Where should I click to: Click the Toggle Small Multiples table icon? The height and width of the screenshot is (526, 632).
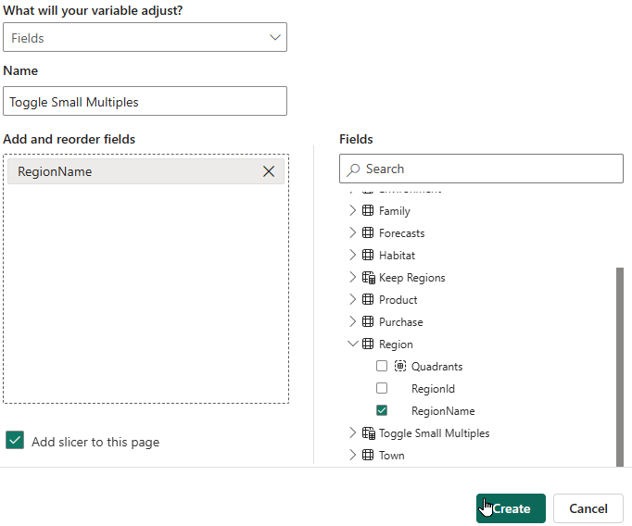point(369,433)
